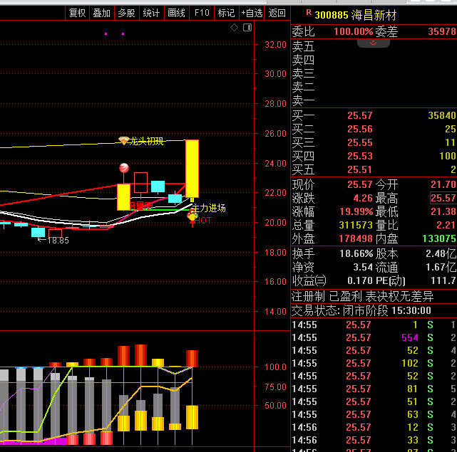Open the 标记 mark menu
The height and width of the screenshot is (452, 457).
226,13
